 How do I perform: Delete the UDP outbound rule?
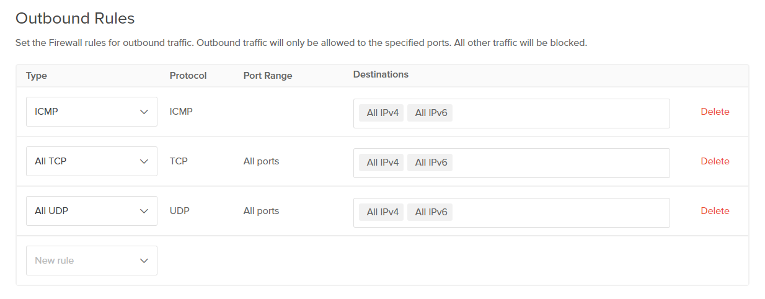715,211
